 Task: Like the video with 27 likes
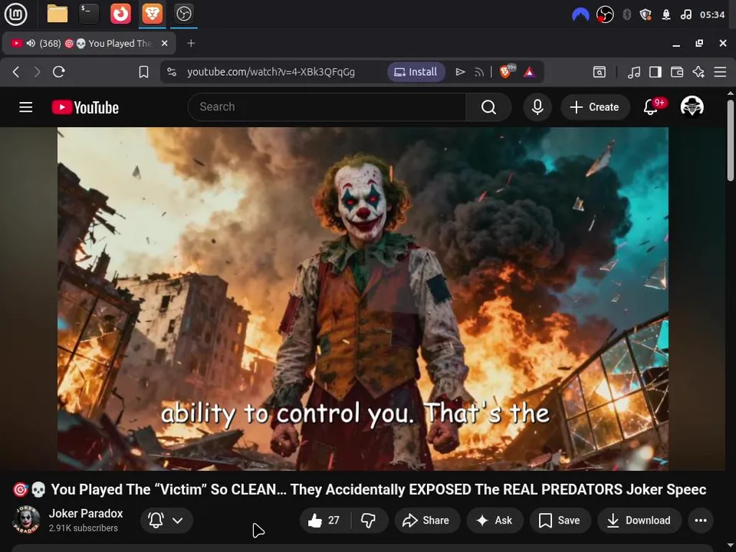click(324, 521)
